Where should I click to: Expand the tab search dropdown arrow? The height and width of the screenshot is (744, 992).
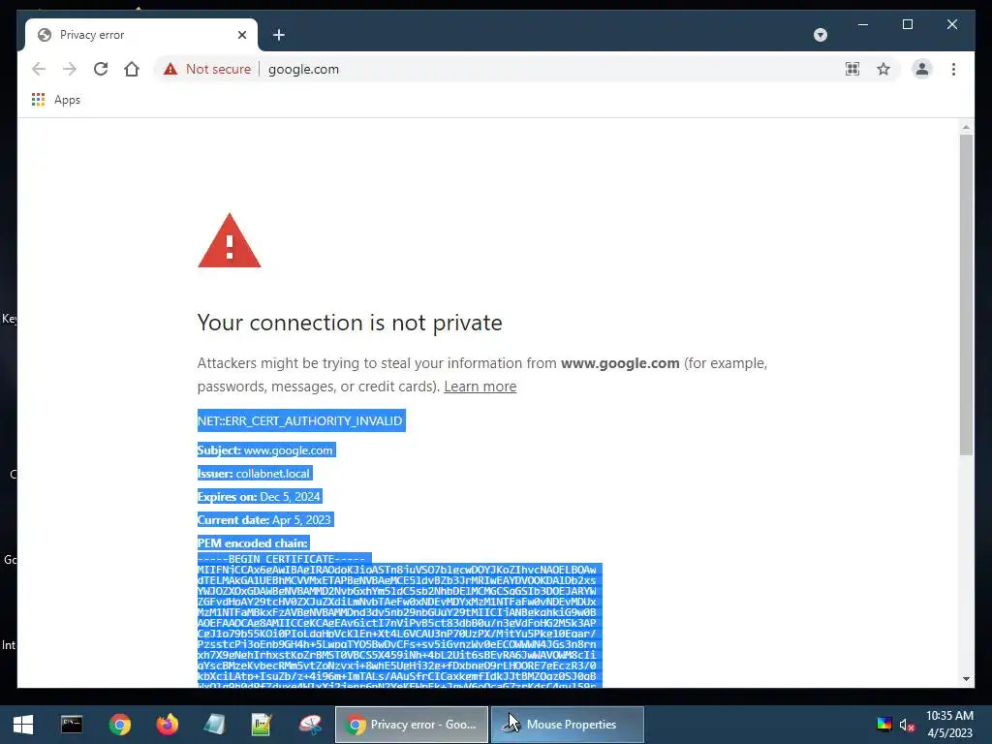click(821, 35)
